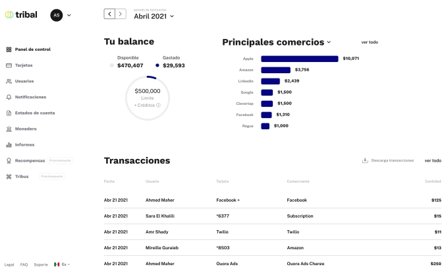Open the AS account dropdown

click(69, 15)
